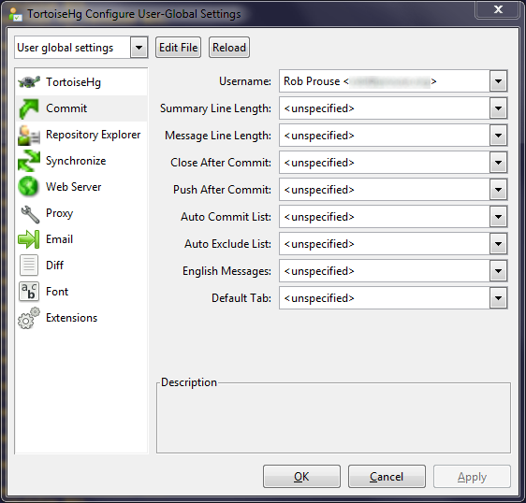Click the Auto Exclude List value field
This screenshot has width=526, height=503.
click(x=385, y=244)
